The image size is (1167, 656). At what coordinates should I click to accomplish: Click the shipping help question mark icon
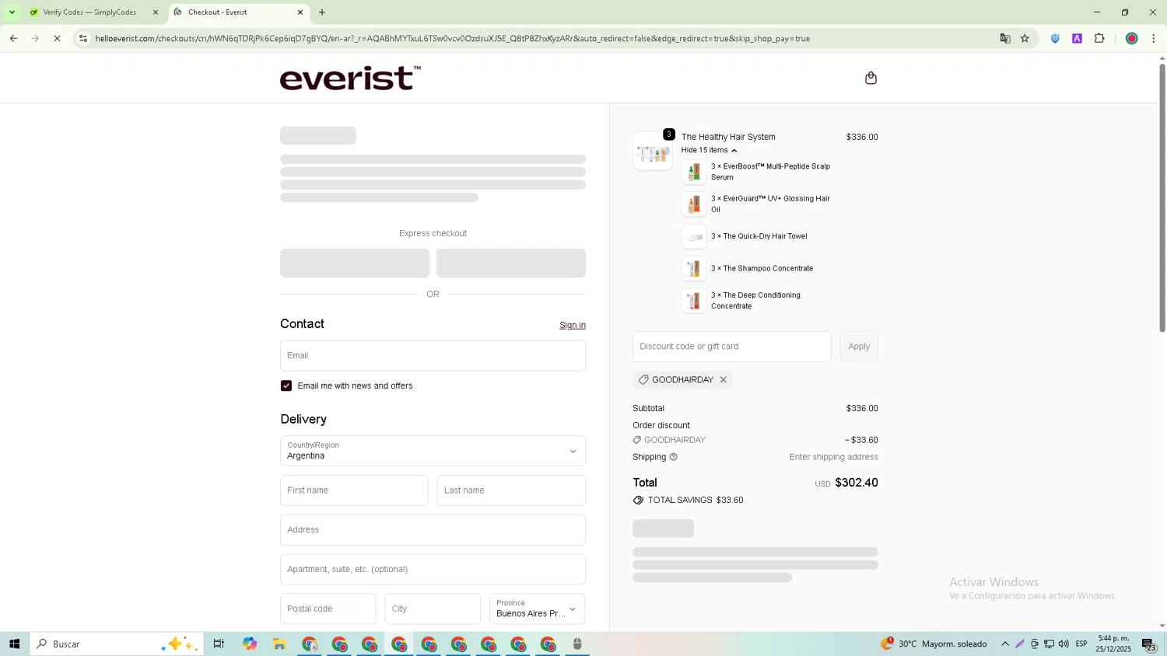tap(674, 457)
